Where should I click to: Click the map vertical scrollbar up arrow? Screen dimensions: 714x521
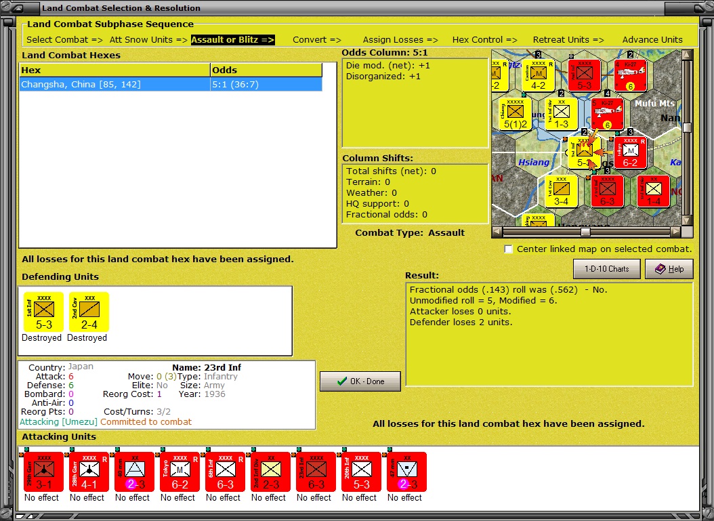pos(688,55)
